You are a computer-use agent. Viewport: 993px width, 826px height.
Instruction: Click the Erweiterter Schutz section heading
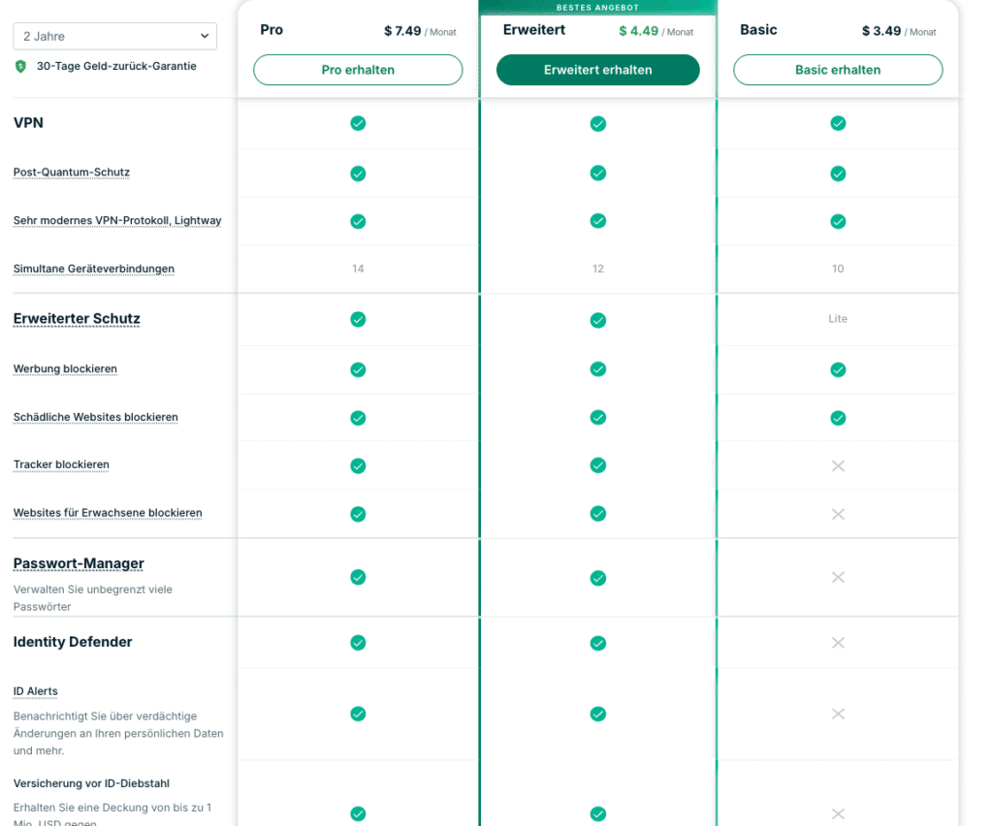77,319
